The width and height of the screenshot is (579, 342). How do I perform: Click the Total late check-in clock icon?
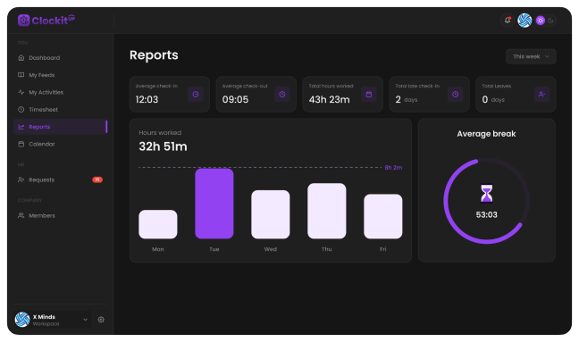pyautogui.click(x=456, y=95)
